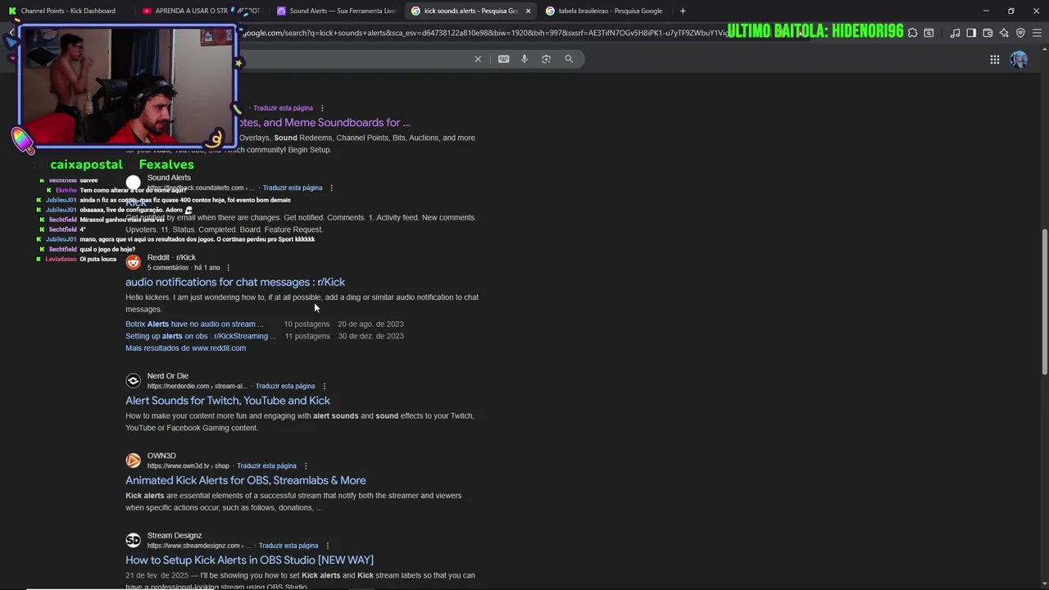Image resolution: width=1049 pixels, height=590 pixels.
Task: Open a new browser tab
Action: tap(683, 11)
